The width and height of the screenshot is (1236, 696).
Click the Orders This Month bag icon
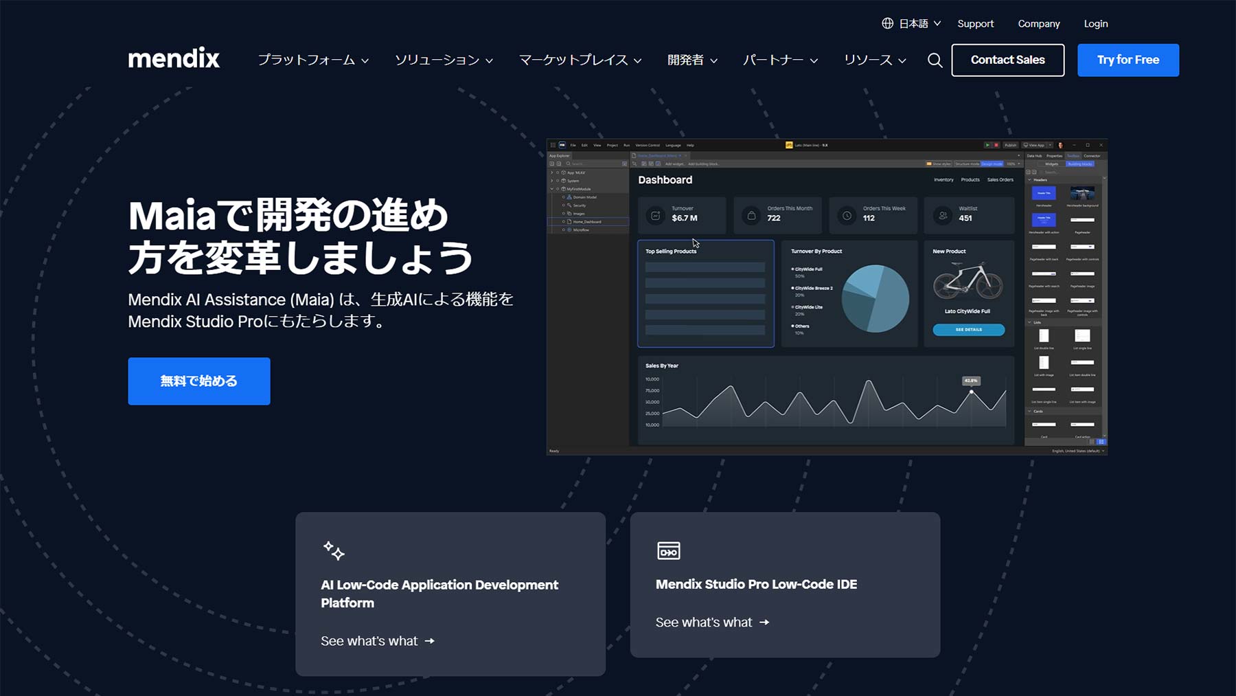(751, 216)
